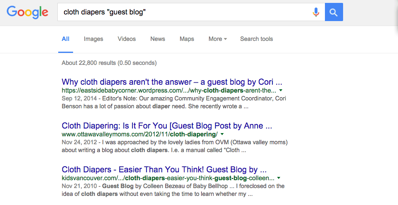Viewport: 398px width, 205px height.
Task: Open Search tools options
Action: (256, 39)
